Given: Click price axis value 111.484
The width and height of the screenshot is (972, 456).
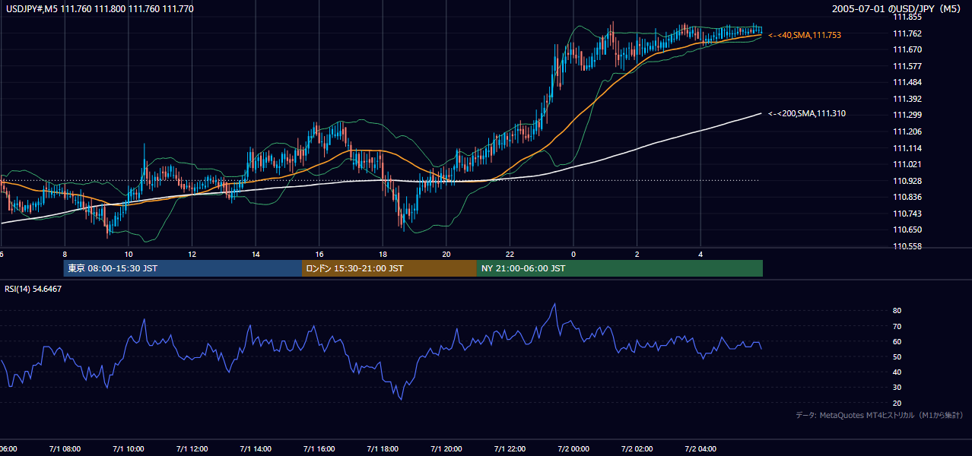Looking at the screenshot, I should coord(907,82).
